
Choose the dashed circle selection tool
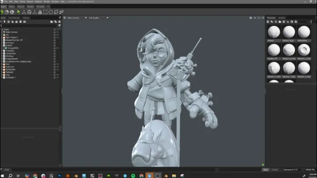click(51, 12)
